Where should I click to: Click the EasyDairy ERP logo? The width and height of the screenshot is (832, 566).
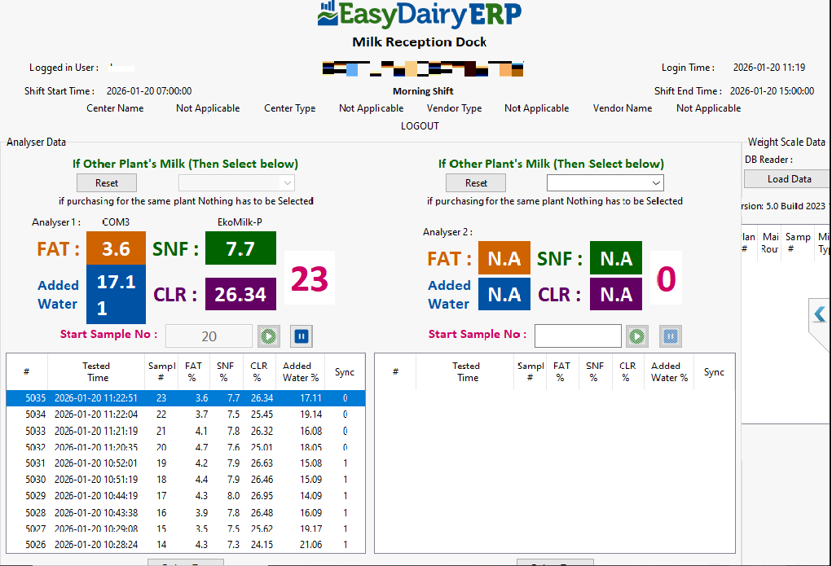(420, 16)
